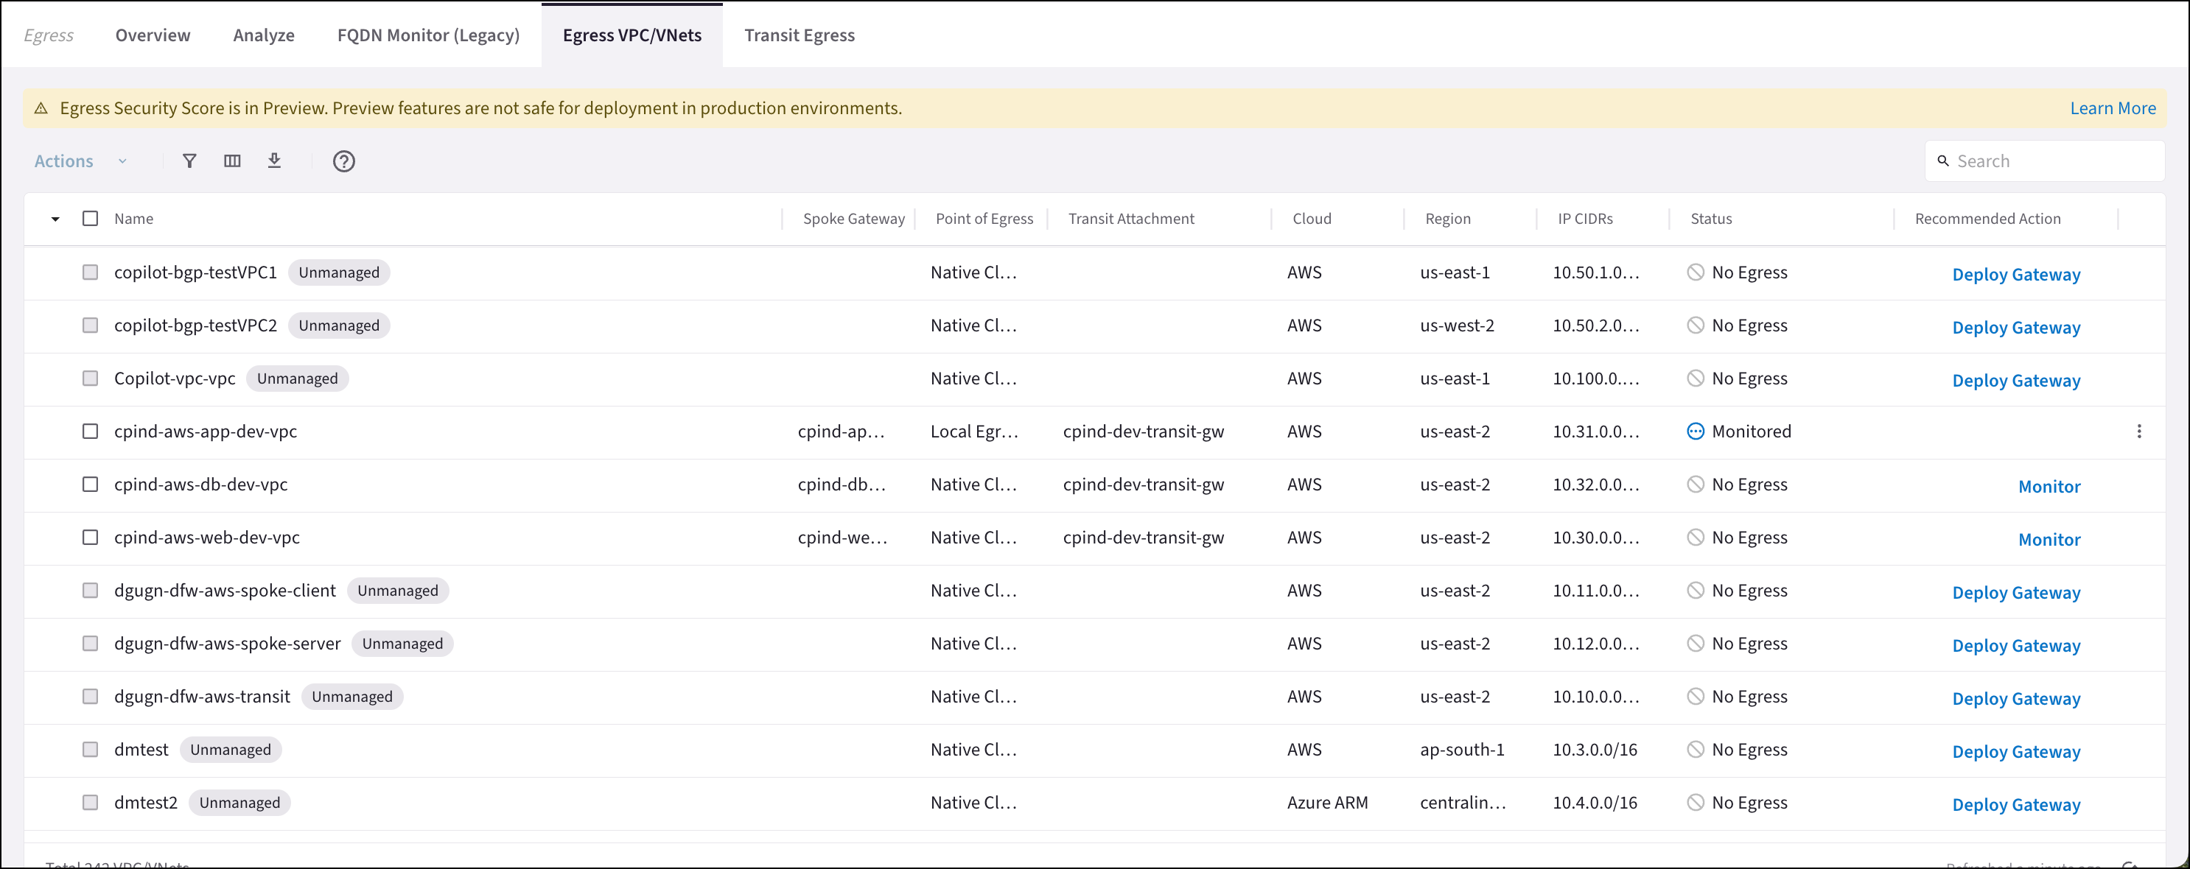Click Deploy Gateway for Copilot-vpc-vpc
This screenshot has height=869, width=2190.
(2015, 380)
